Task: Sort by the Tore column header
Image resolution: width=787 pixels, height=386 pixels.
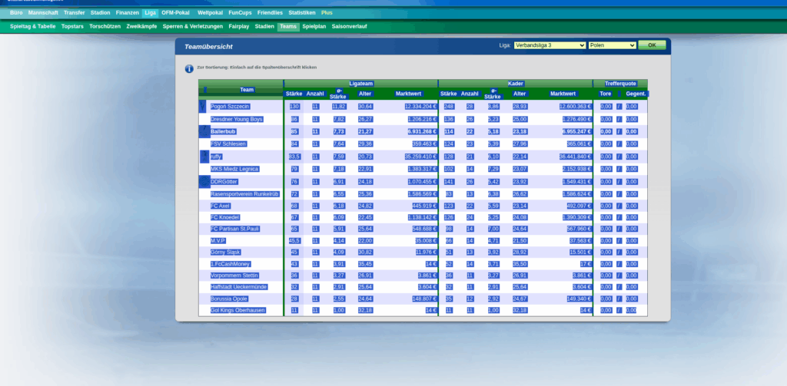Action: (606, 94)
